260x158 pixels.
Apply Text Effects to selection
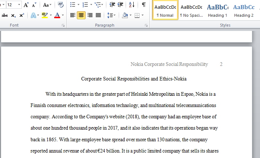34,15
